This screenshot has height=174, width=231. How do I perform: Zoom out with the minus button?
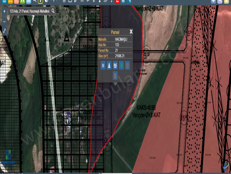click(x=4, y=21)
